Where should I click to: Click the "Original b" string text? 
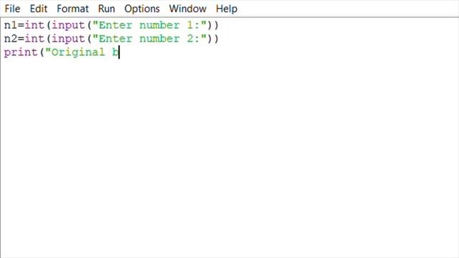pyautogui.click(x=82, y=52)
